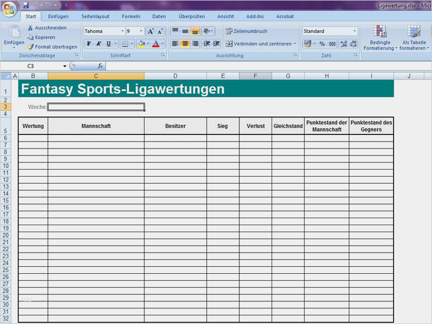Switch to the Seitenlayout tab
The width and height of the screenshot is (432, 324).
point(95,16)
